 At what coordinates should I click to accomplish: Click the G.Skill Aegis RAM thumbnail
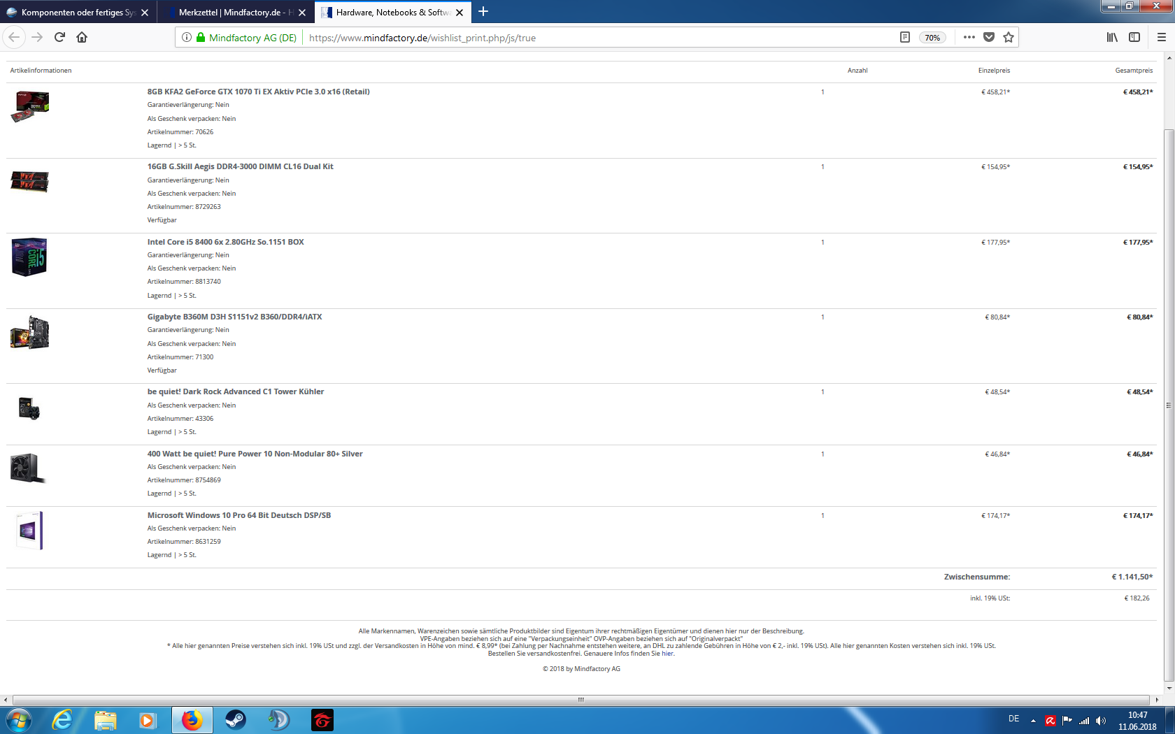coord(29,182)
